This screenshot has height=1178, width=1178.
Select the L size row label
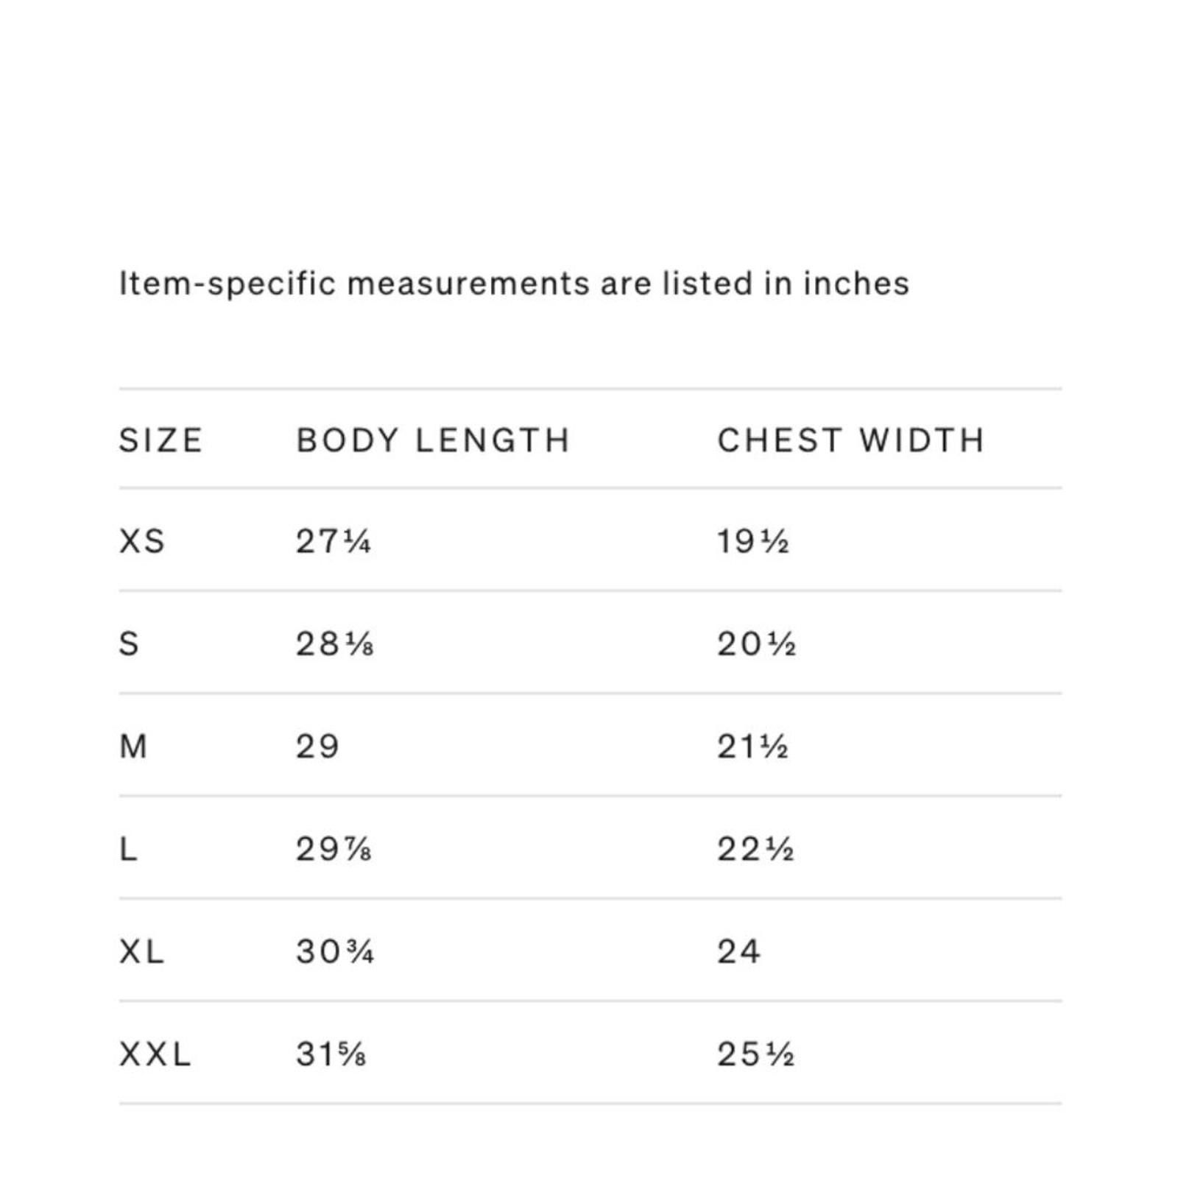click(128, 850)
